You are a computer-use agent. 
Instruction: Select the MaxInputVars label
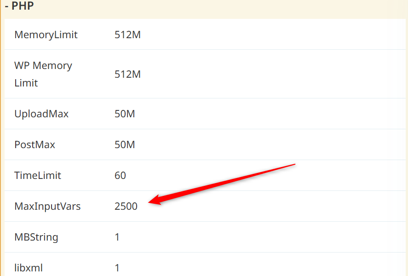pos(47,206)
